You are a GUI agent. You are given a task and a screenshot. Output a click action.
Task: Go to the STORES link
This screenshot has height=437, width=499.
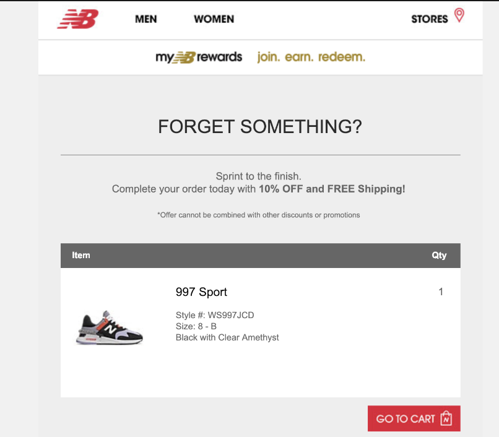pos(429,19)
